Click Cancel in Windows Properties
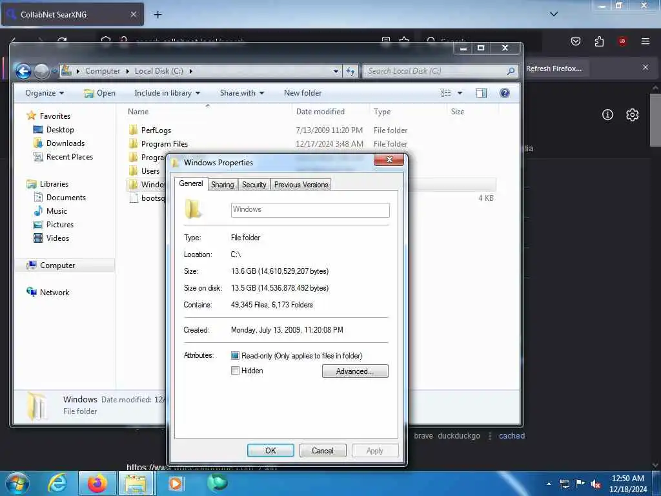This screenshot has width=661, height=496. point(323,450)
